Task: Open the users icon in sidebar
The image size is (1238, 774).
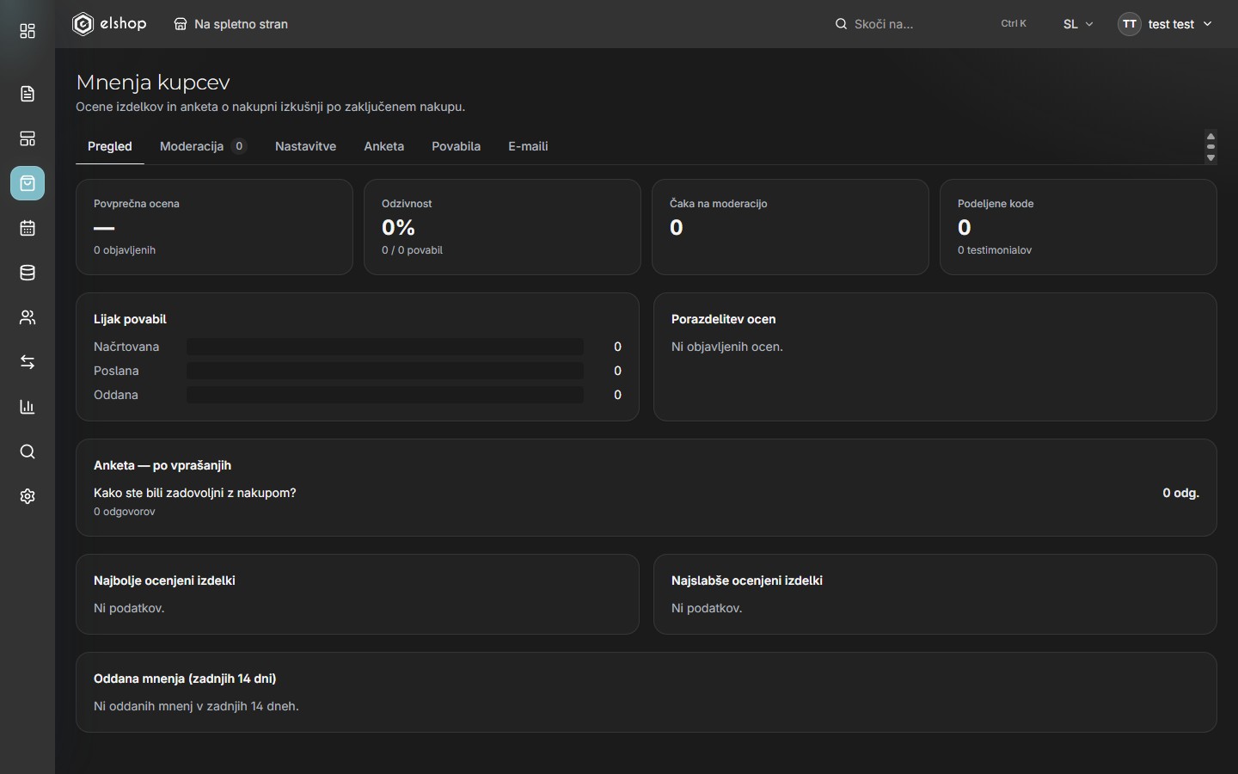Action: [28, 317]
